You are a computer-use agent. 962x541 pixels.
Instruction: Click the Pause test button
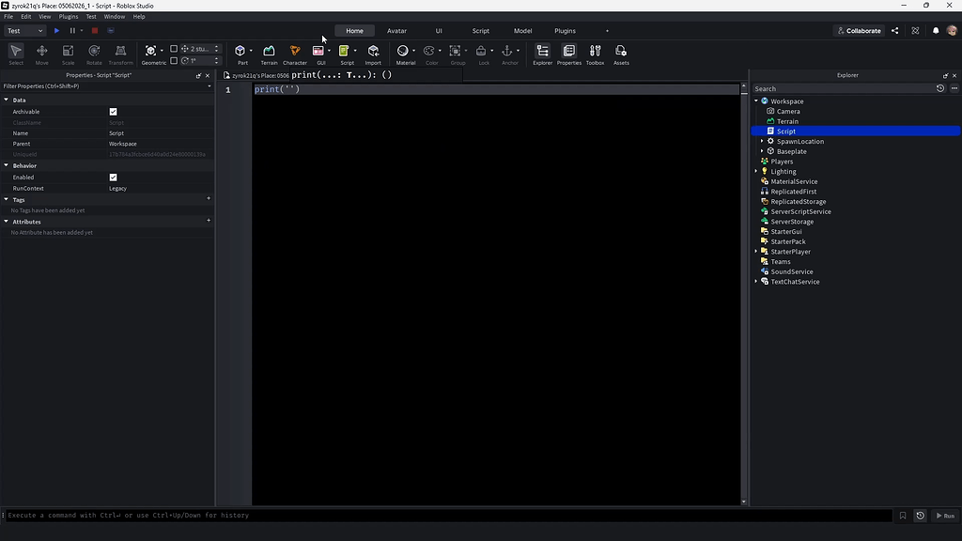(72, 31)
